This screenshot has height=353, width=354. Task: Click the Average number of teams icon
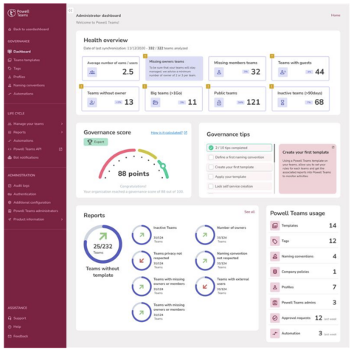tap(92, 72)
